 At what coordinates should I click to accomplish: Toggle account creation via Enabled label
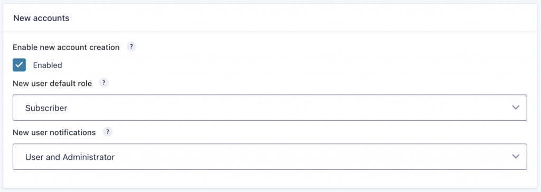(x=48, y=65)
